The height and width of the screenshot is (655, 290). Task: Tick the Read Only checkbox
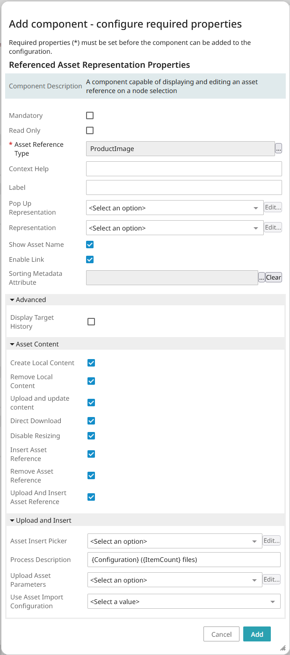pyautogui.click(x=90, y=130)
